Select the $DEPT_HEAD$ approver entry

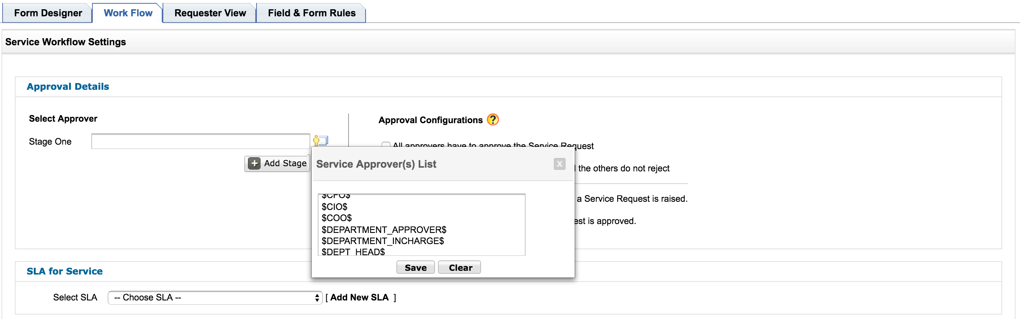pyautogui.click(x=353, y=252)
